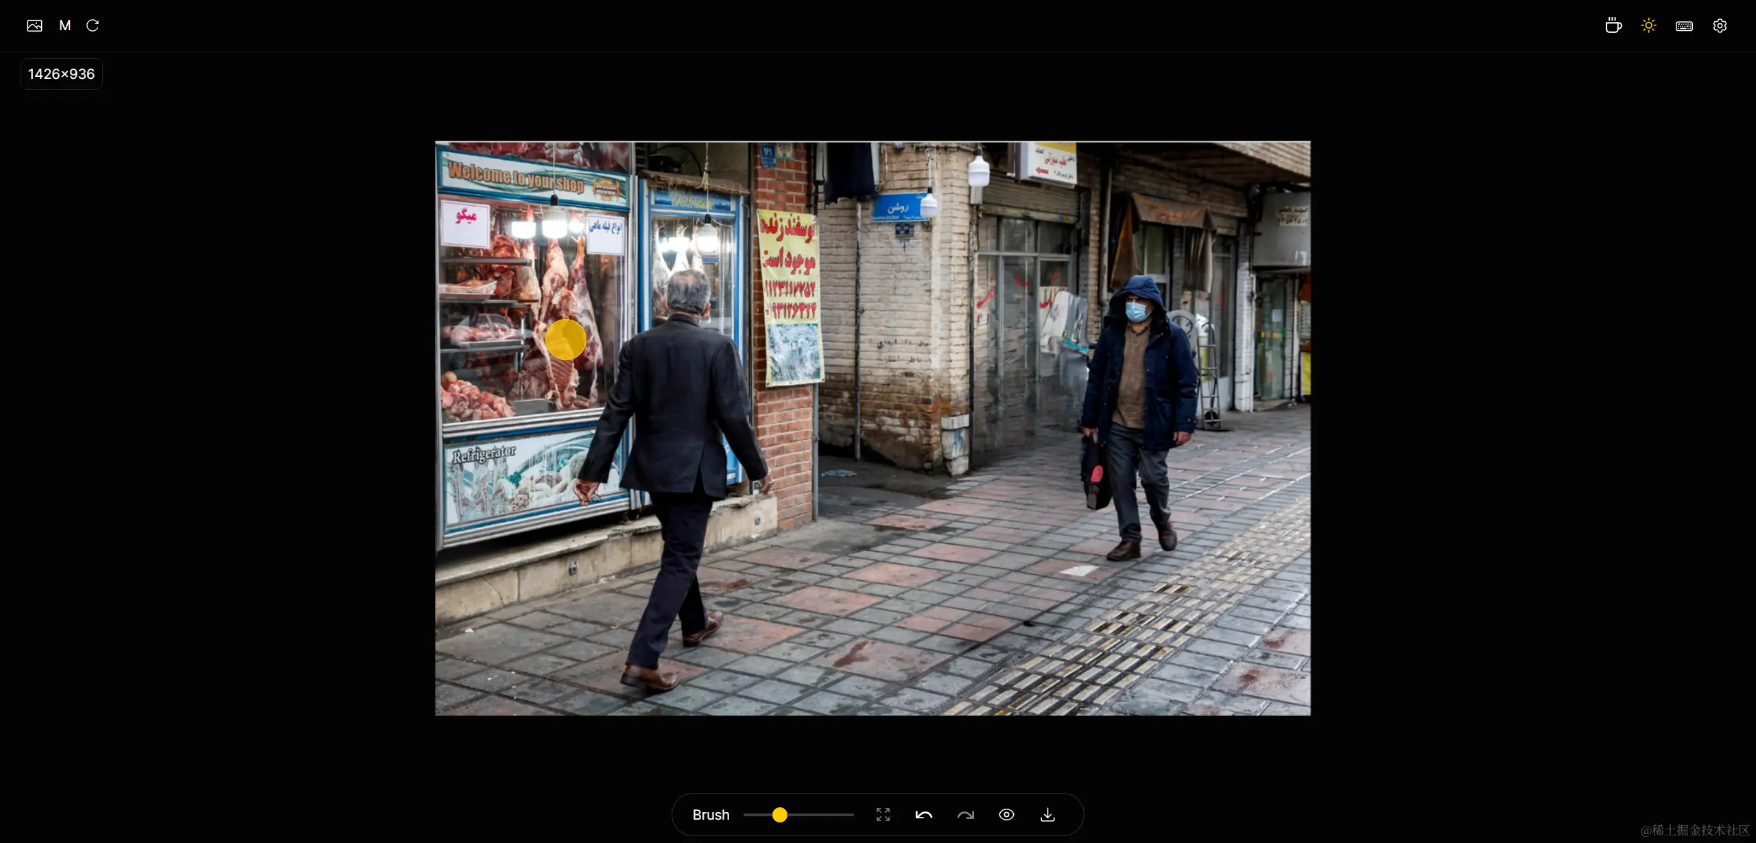Brush over the Refrigerator text in photo
The width and height of the screenshot is (1756, 843).
[x=484, y=454]
